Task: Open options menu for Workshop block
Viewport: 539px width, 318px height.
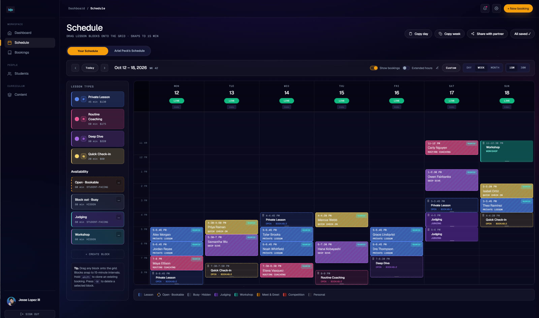Action: 119,235
